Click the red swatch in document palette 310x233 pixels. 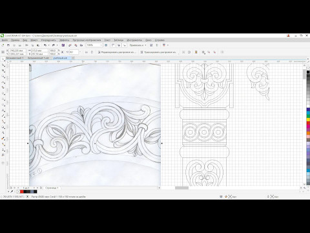[x=22, y=192]
